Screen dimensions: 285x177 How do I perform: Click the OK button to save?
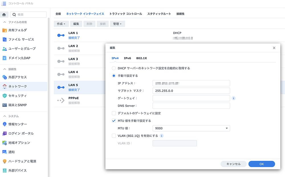coord(262,164)
